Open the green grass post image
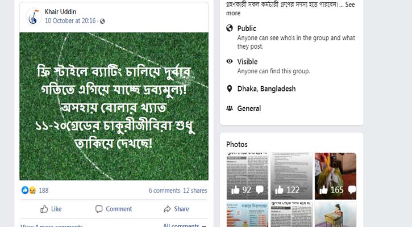 coord(114,106)
